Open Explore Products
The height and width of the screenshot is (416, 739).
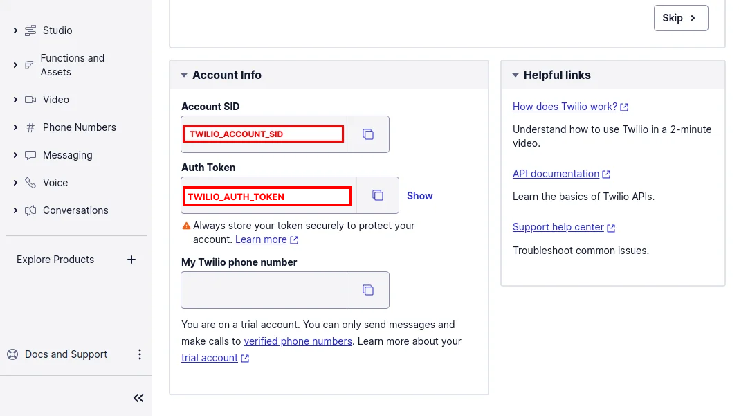[55, 260]
